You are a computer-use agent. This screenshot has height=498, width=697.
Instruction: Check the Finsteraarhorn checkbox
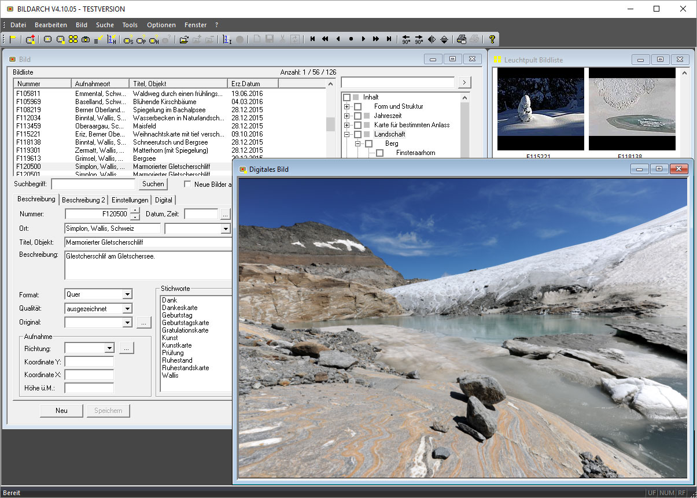(379, 153)
